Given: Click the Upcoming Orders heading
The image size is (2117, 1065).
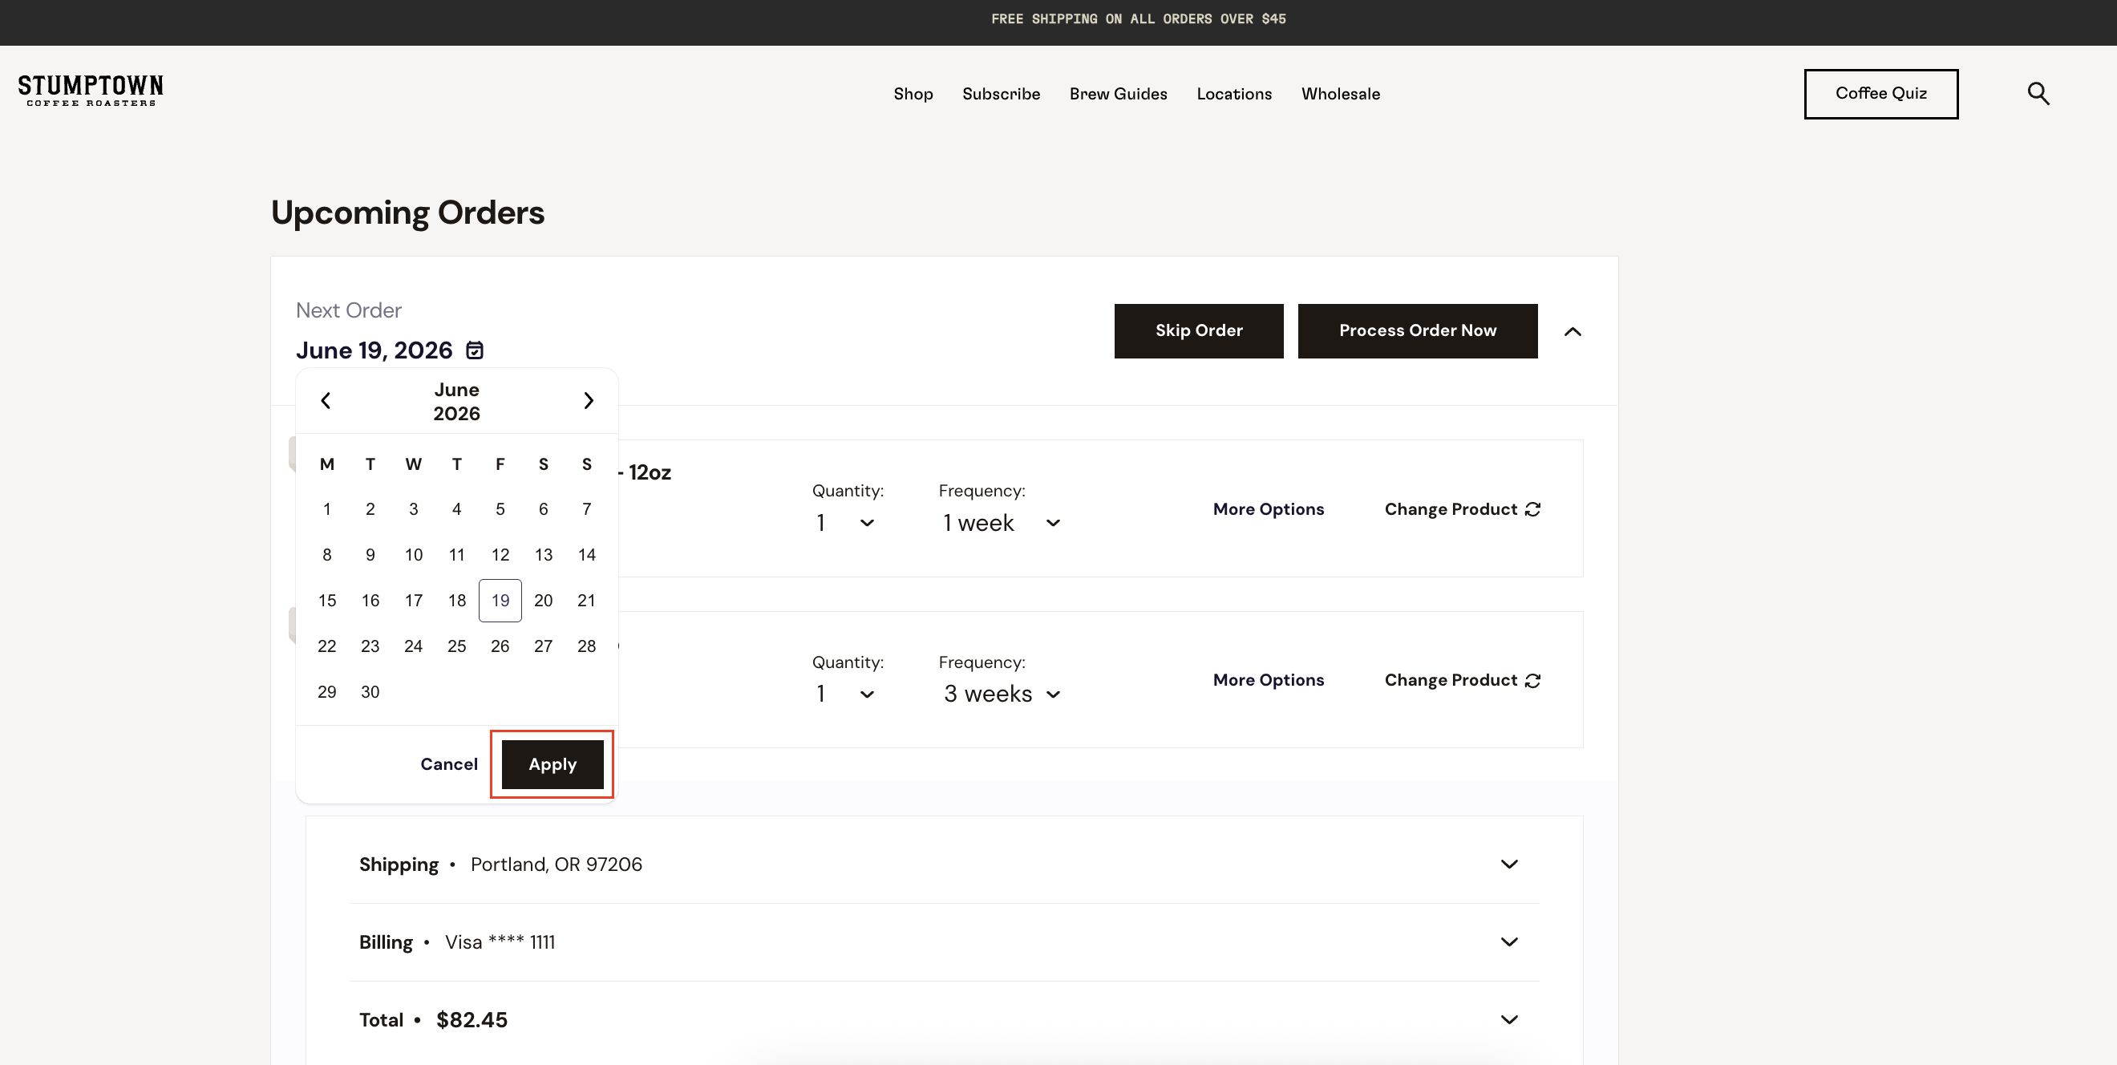Looking at the screenshot, I should tap(407, 213).
